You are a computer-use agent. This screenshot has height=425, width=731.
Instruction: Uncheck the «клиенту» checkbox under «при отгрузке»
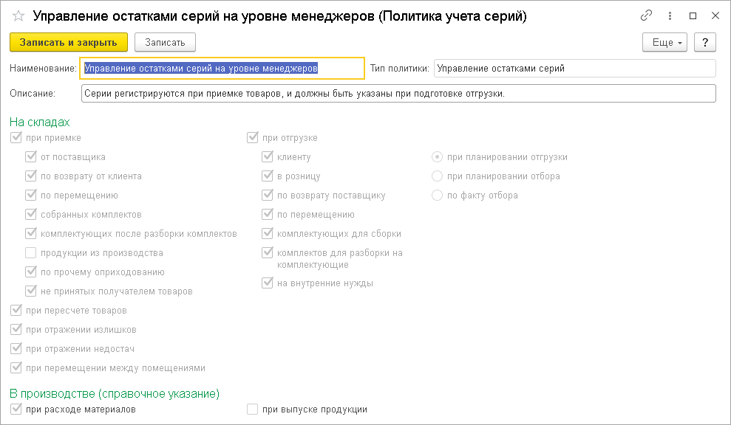coord(266,156)
